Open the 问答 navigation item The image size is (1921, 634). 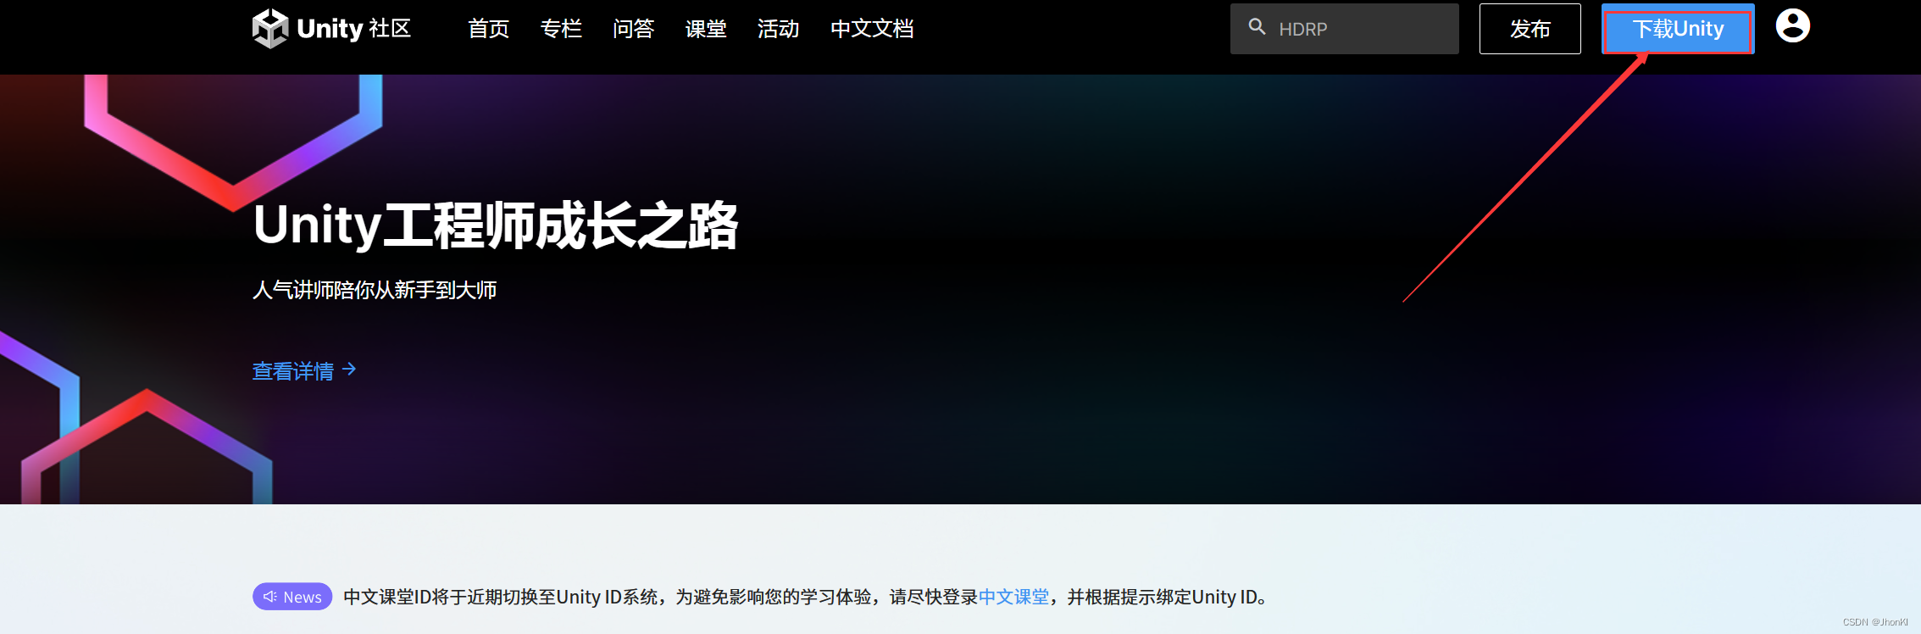coord(634,29)
